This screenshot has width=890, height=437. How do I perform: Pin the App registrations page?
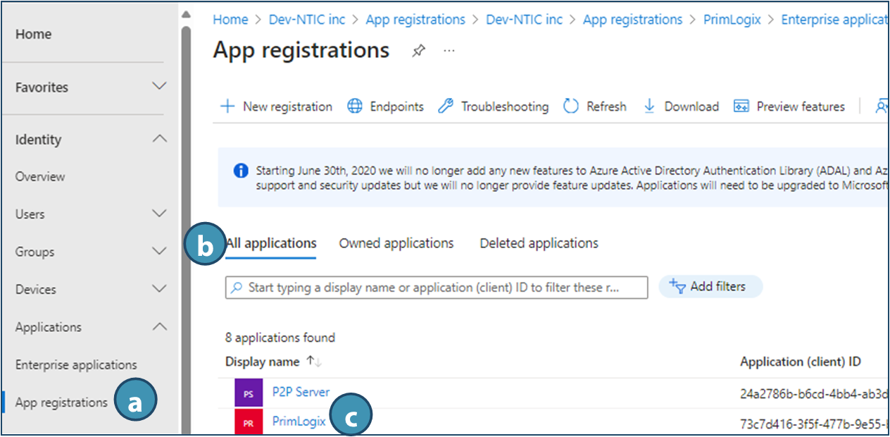[x=419, y=51]
